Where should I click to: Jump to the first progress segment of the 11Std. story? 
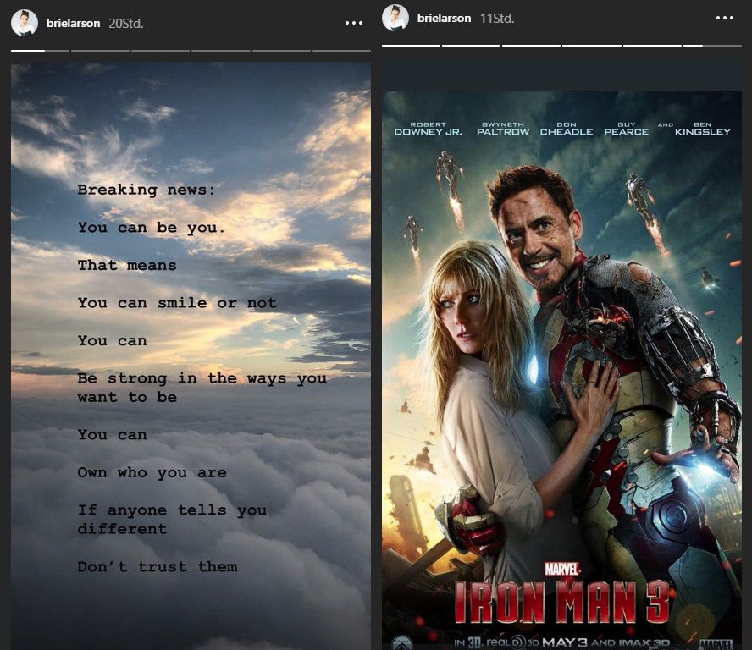(411, 46)
